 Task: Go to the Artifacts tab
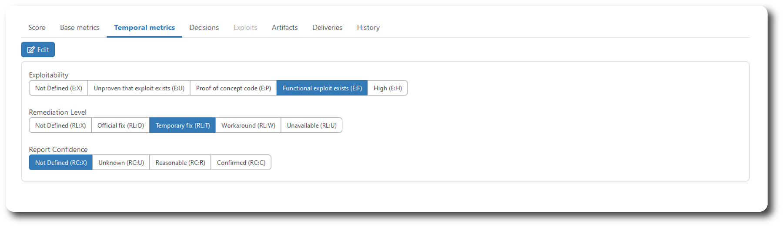(x=285, y=27)
